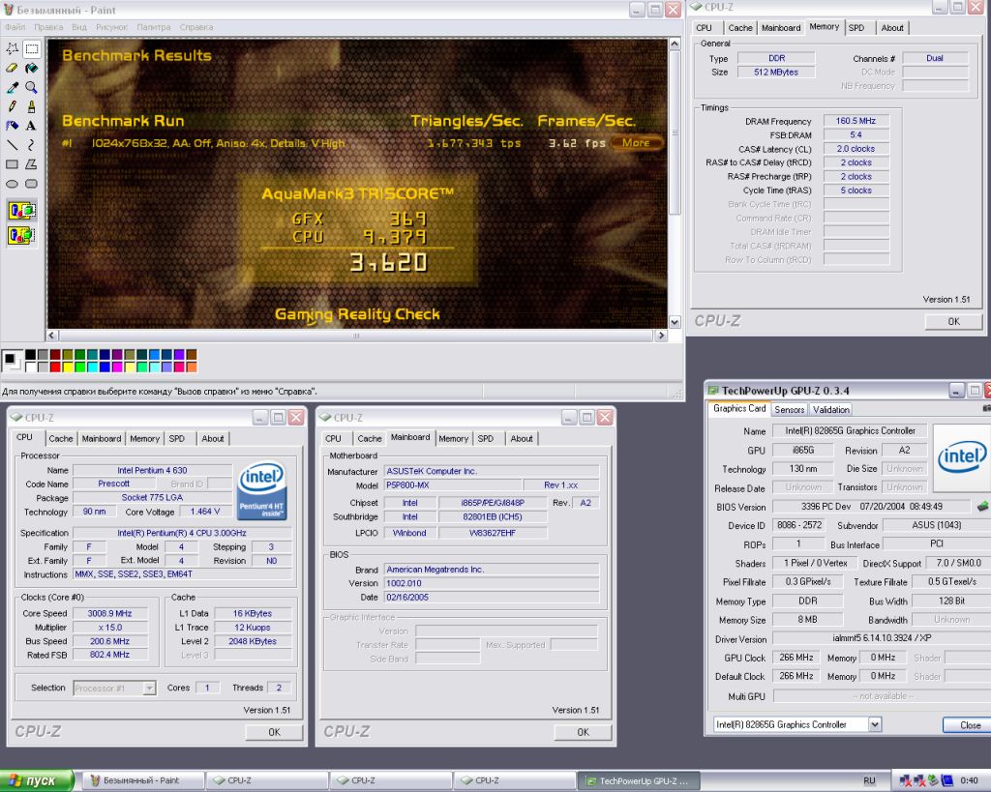The image size is (991, 792).
Task: Open the Правка menu in Paint
Action: click(x=48, y=27)
